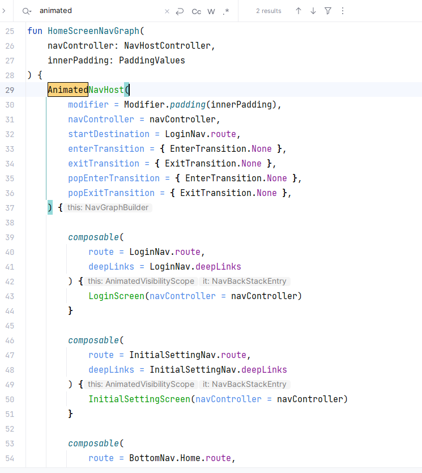The height and width of the screenshot is (473, 422).
Task: Click the search field containing 'animated'
Action: pyautogui.click(x=100, y=11)
